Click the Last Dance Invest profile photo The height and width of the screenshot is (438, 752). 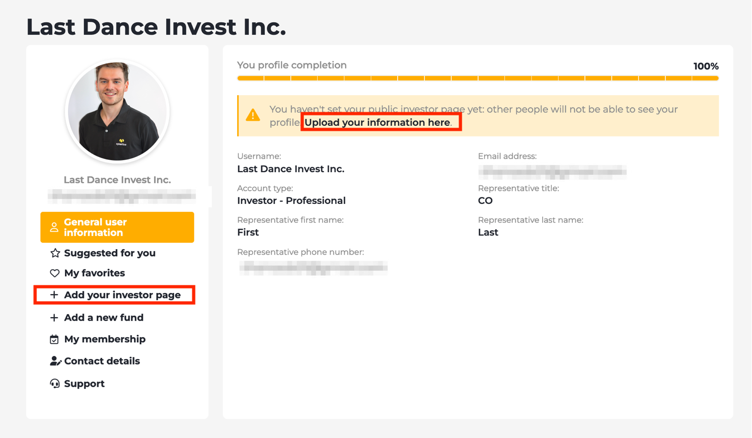pyautogui.click(x=117, y=111)
